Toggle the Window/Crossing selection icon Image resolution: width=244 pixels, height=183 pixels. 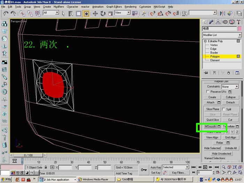[x=86, y=14]
